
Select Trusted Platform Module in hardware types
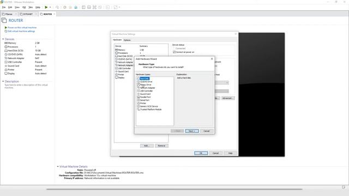(x=151, y=109)
